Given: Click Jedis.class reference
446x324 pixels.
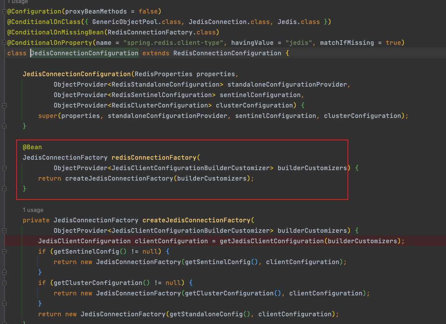Looking at the screenshot, I should [298, 22].
